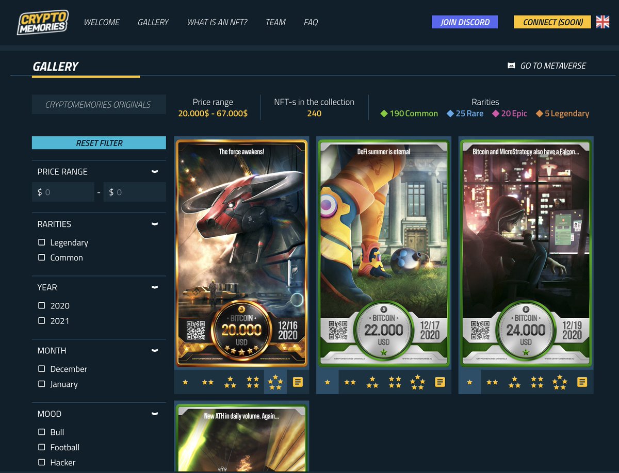Rate 'DeFi summer is eternal' card five stars
This screenshot has height=473, width=619.
(417, 382)
